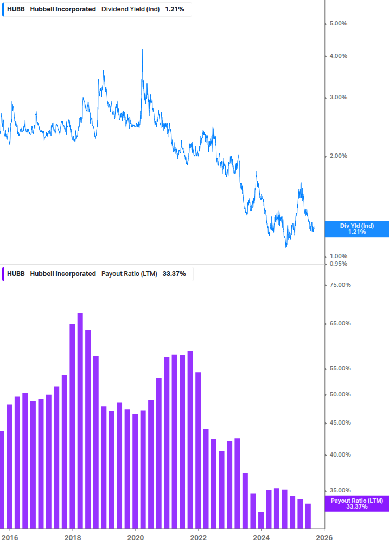Click the first partial payout bar before 2016
Image resolution: width=389 pixels, height=545 pixels.
2,480
